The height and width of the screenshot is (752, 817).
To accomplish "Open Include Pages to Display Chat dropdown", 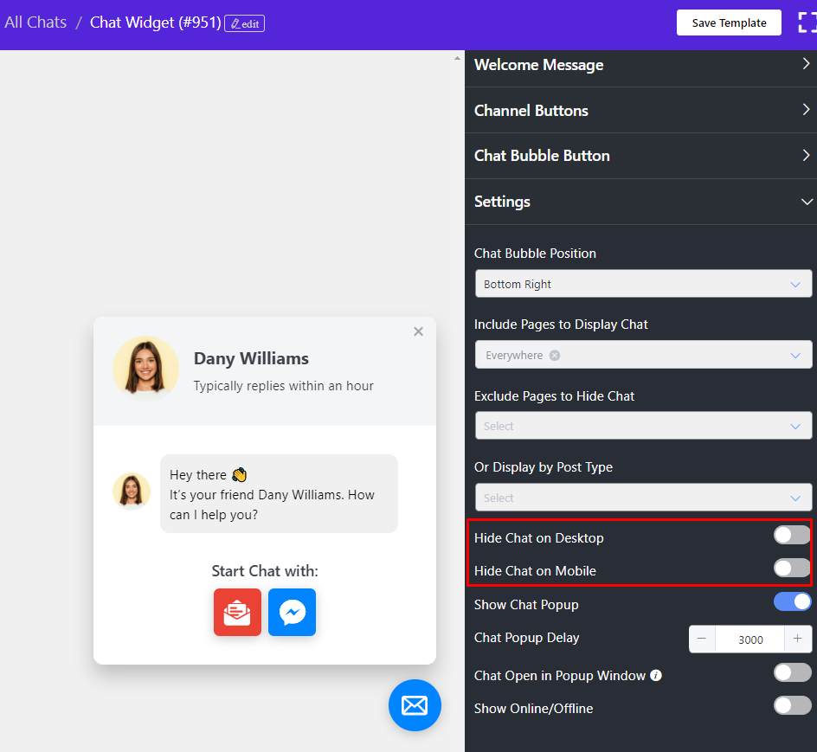I will (x=644, y=355).
